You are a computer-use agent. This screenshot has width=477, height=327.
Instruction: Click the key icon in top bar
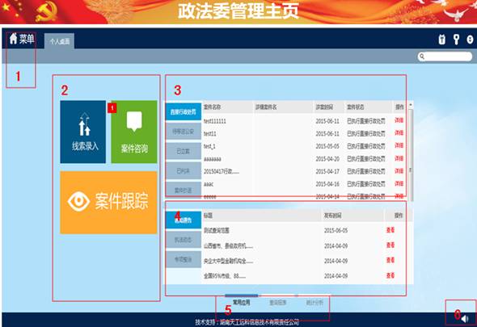tap(456, 40)
